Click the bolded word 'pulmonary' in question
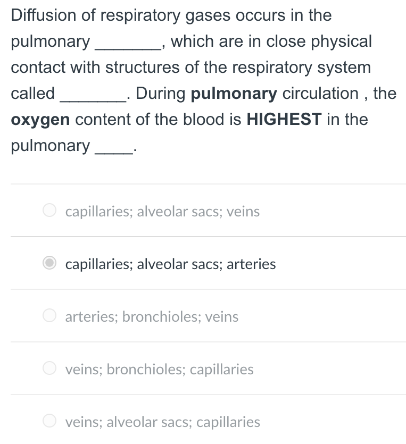The width and height of the screenshot is (406, 444). (x=234, y=93)
